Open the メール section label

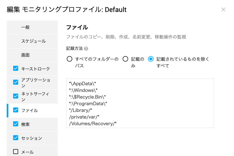click(27, 152)
